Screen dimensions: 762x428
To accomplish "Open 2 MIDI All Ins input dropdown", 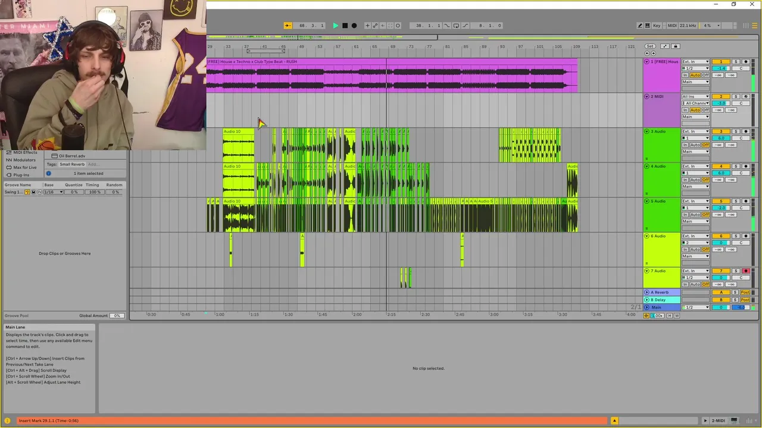I will (695, 96).
